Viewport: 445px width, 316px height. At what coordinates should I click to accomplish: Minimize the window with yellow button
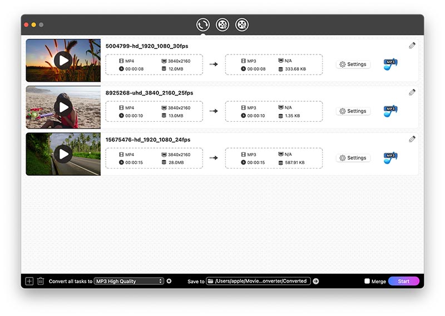(33, 24)
